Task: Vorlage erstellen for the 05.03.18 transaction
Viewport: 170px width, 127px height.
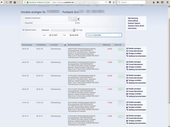Action: [134, 80]
